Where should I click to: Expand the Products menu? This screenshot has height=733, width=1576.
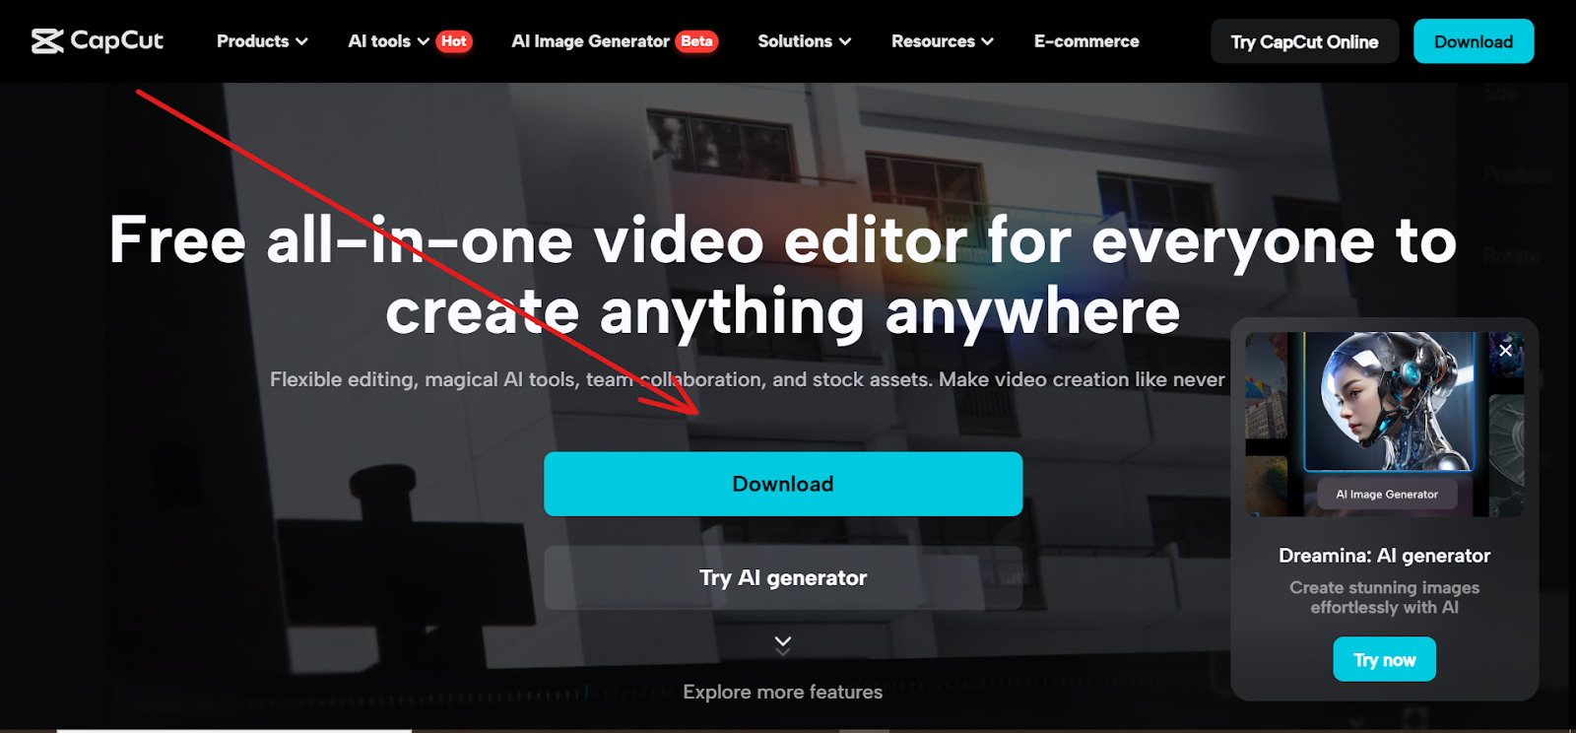(x=262, y=41)
